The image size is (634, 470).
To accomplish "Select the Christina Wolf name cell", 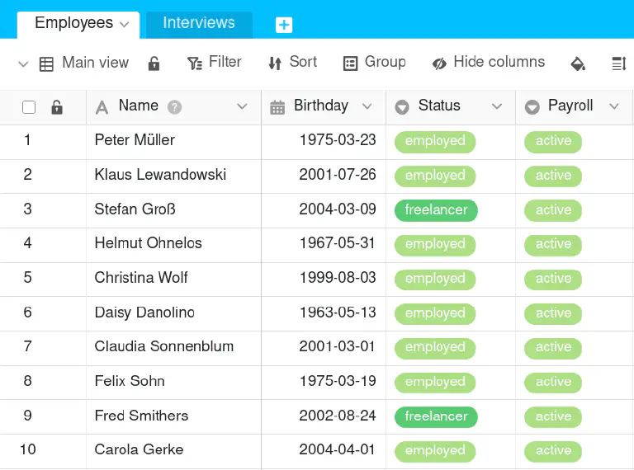I will pyautogui.click(x=141, y=278).
